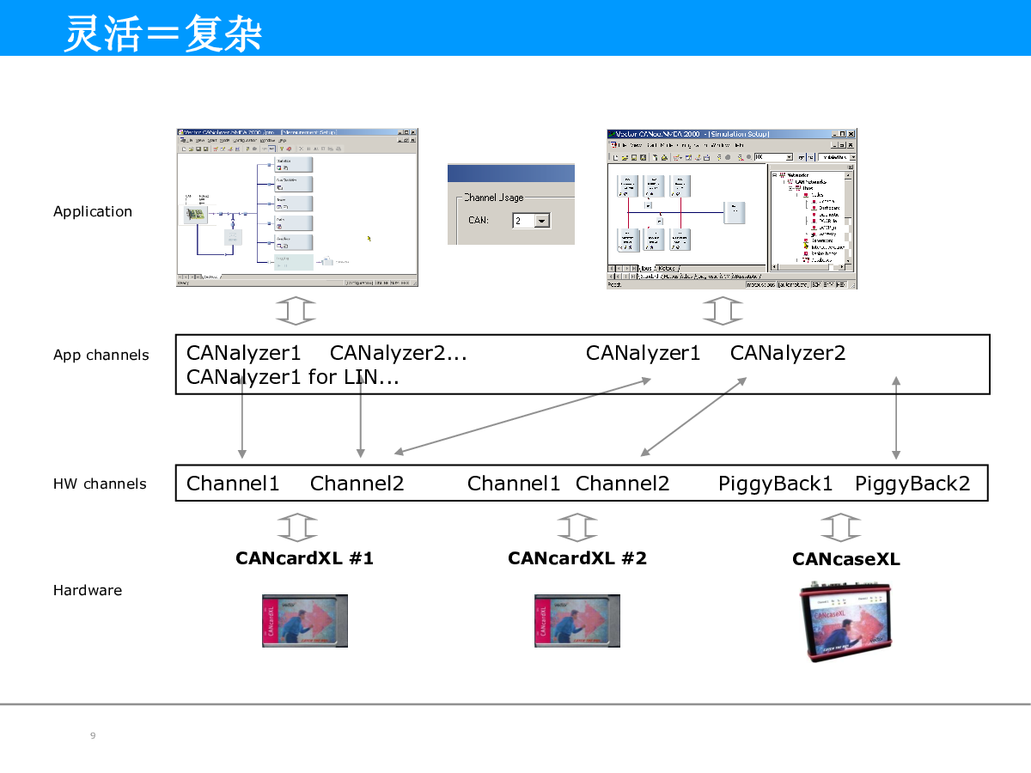The width and height of the screenshot is (1031, 773).
Task: Click the CANoe tree vertical scrollbar
Action: (x=848, y=217)
